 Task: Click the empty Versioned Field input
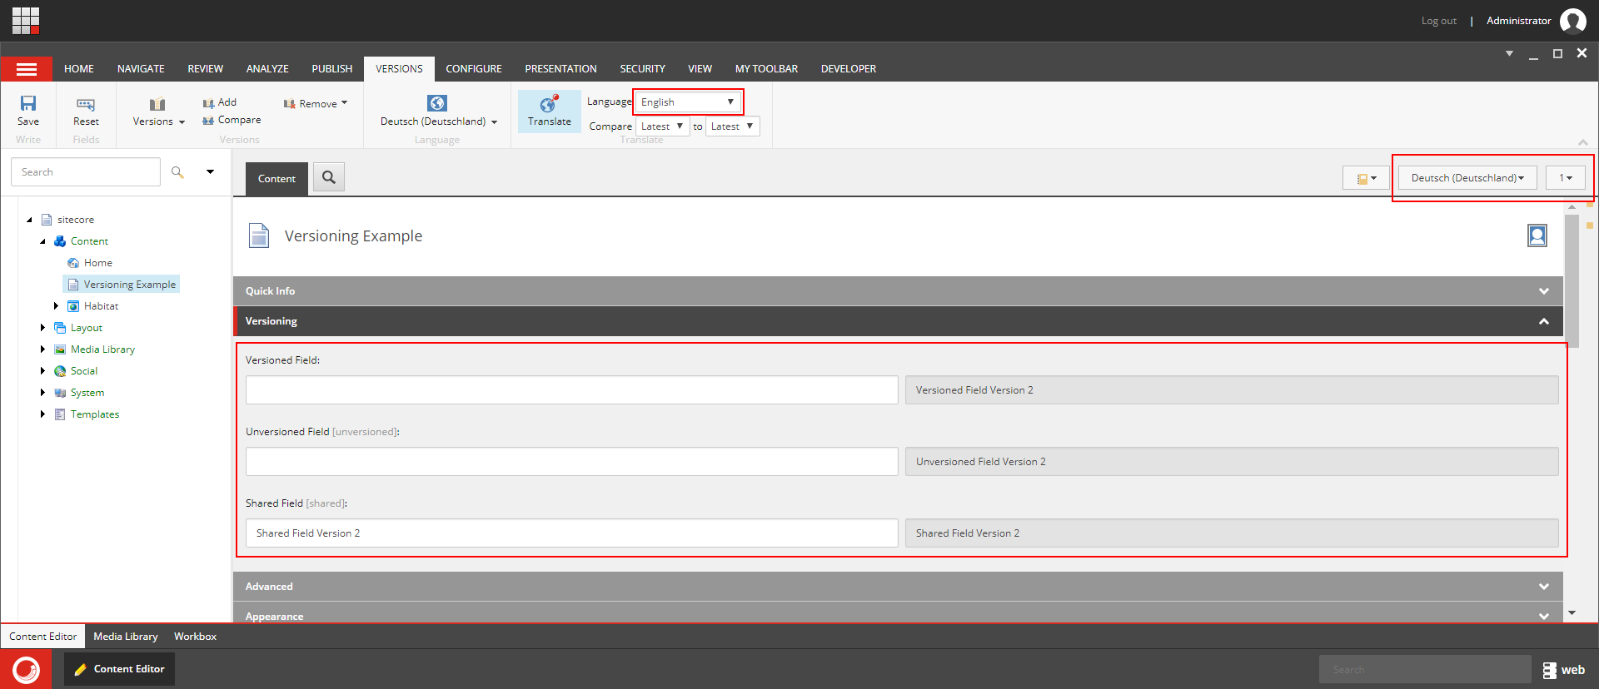click(x=571, y=390)
